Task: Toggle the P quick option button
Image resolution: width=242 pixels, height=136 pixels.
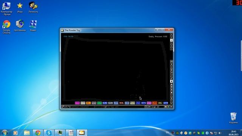Action: [x=171, y=34]
